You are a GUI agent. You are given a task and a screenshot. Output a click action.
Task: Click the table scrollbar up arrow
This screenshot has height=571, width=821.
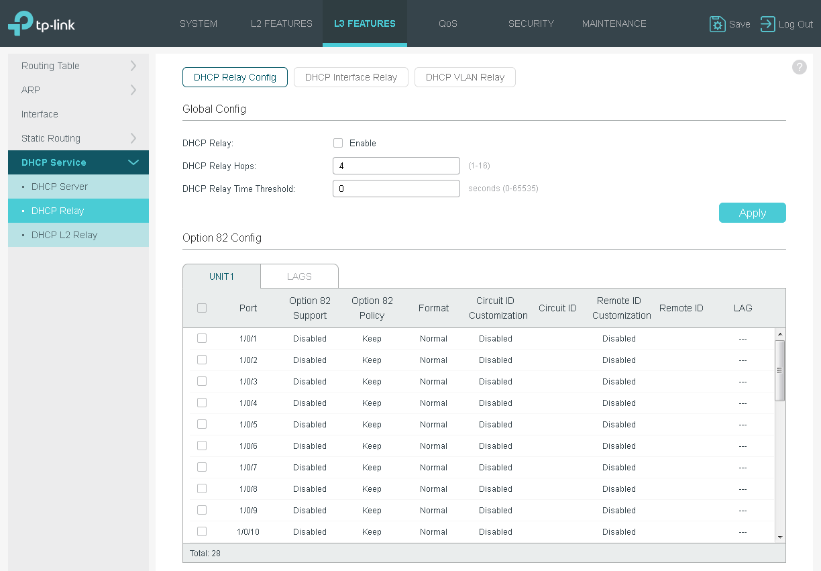779,333
